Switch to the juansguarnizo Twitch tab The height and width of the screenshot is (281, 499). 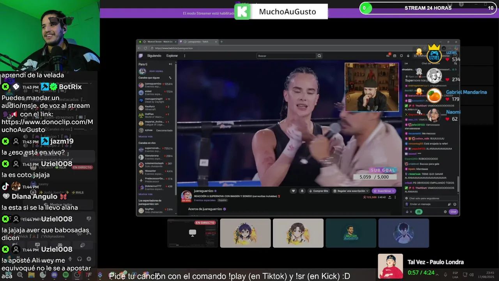(198, 42)
